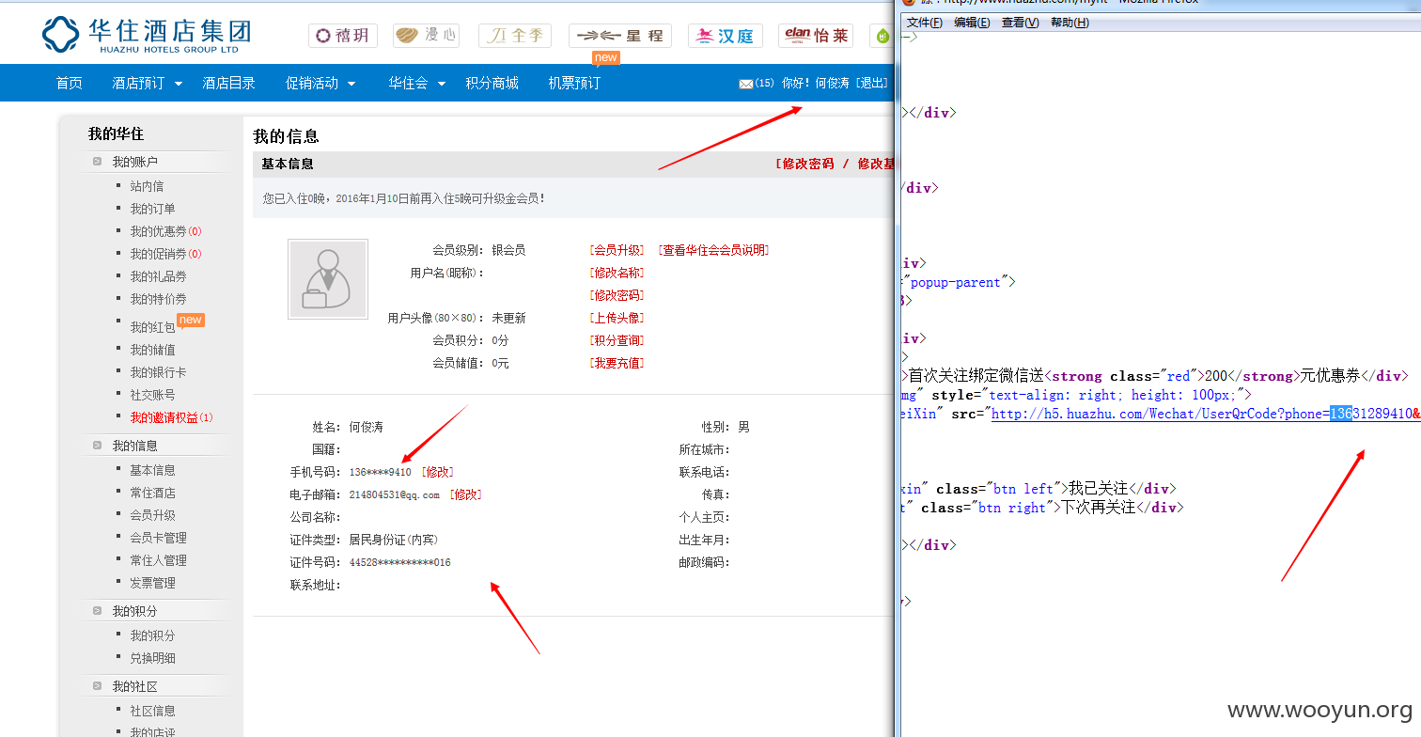
Task: Click the email 214804531@qq.com text
Action: [394, 494]
